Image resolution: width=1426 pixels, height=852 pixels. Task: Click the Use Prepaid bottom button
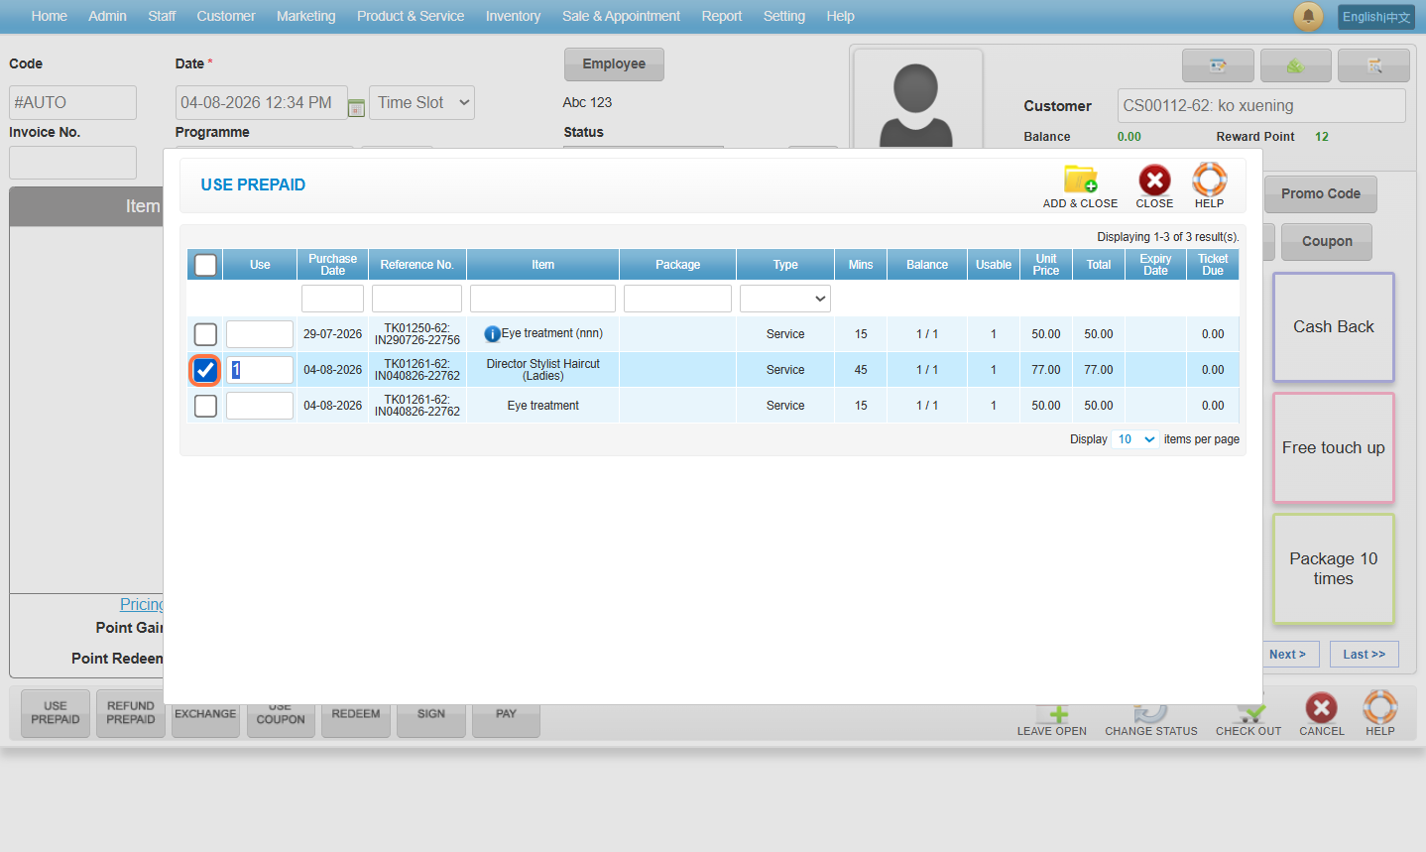pyautogui.click(x=56, y=713)
